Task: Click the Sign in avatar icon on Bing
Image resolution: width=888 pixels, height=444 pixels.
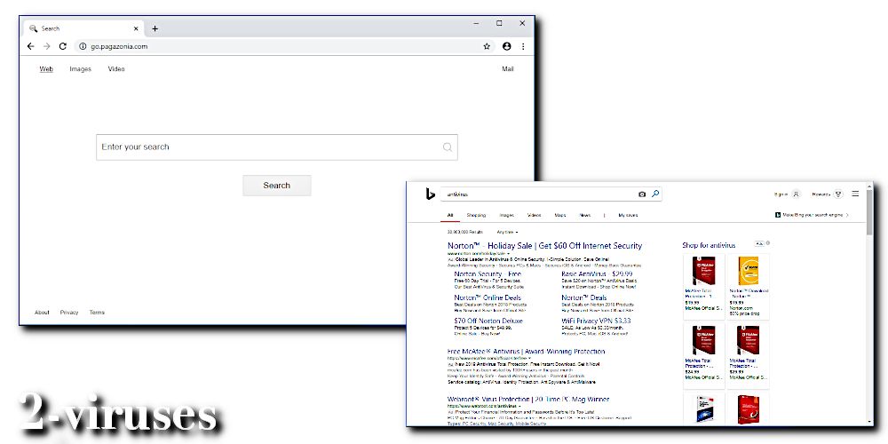Action: 797,194
